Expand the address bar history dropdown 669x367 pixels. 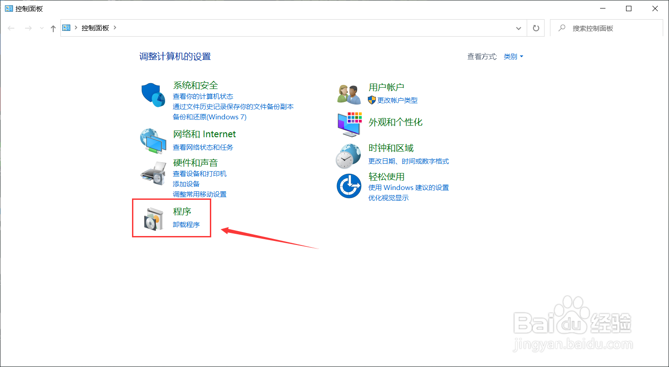(519, 28)
